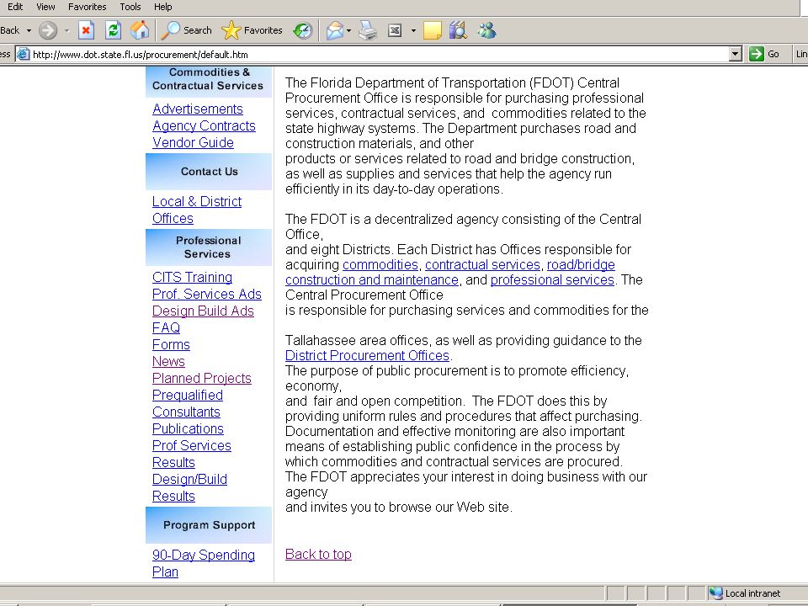Follow the professional services inline link
Viewport: 808px width, 606px height.
click(552, 279)
